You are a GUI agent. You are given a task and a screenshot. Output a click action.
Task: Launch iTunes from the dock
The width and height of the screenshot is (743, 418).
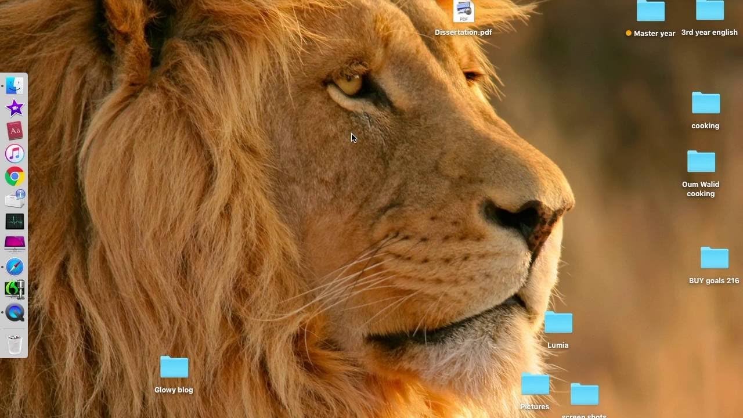(x=15, y=154)
